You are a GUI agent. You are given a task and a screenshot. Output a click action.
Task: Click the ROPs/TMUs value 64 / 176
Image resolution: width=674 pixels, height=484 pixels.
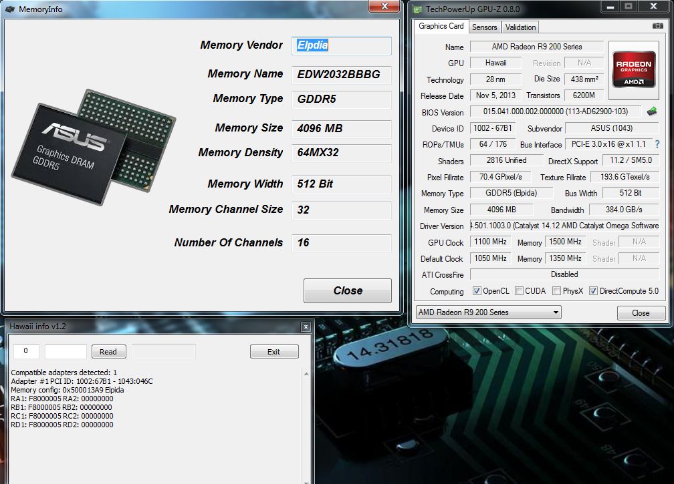click(x=493, y=144)
